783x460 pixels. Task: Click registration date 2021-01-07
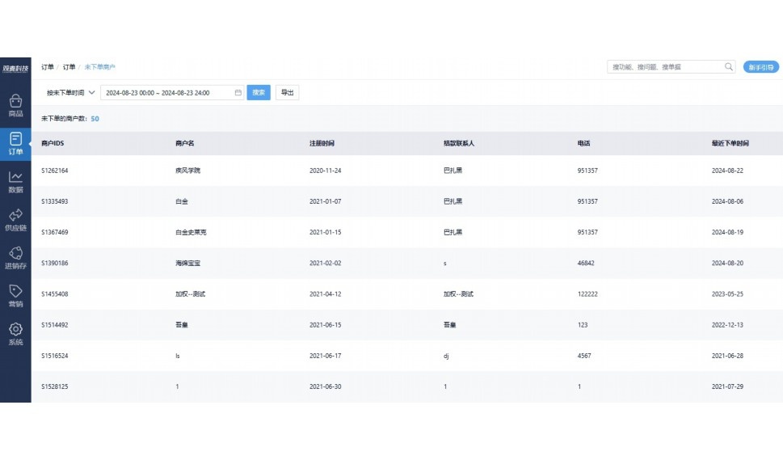pyautogui.click(x=325, y=201)
